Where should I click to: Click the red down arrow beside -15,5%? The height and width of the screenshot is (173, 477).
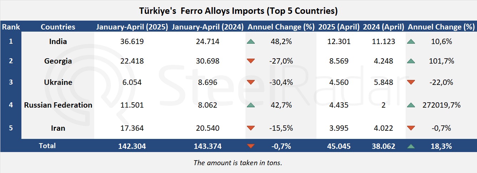pos(251,128)
